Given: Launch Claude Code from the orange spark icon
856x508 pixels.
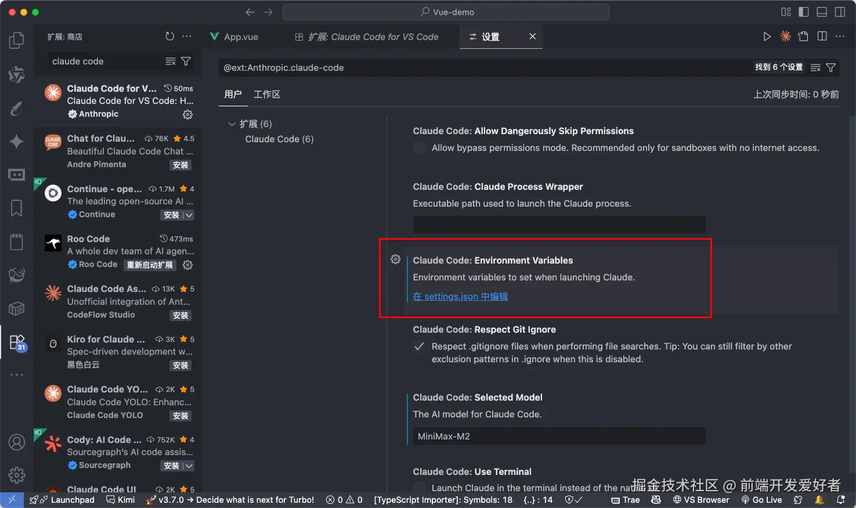Looking at the screenshot, I should [785, 37].
